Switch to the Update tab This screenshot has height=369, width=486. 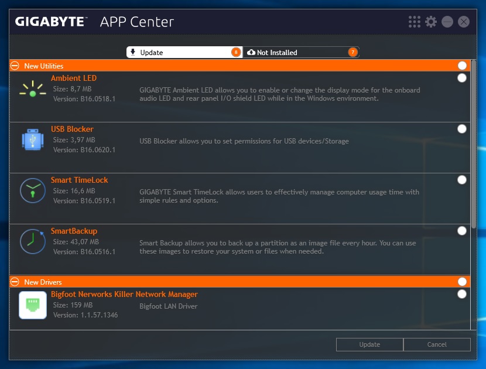[184, 52]
